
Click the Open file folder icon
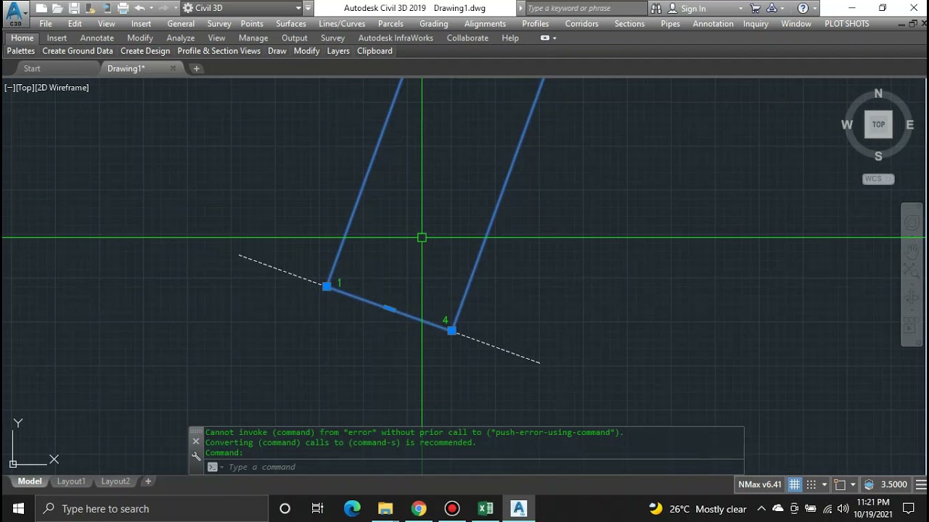(57, 9)
